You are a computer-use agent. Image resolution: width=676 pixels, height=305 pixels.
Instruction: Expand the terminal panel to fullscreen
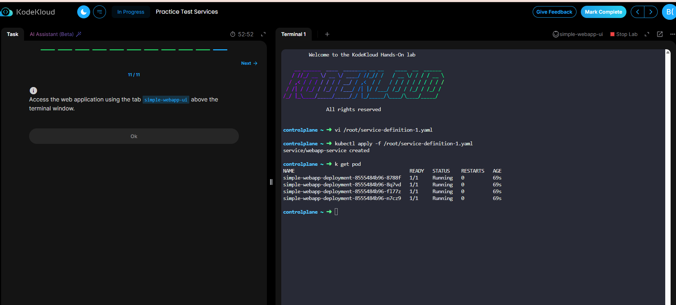pyautogui.click(x=647, y=34)
